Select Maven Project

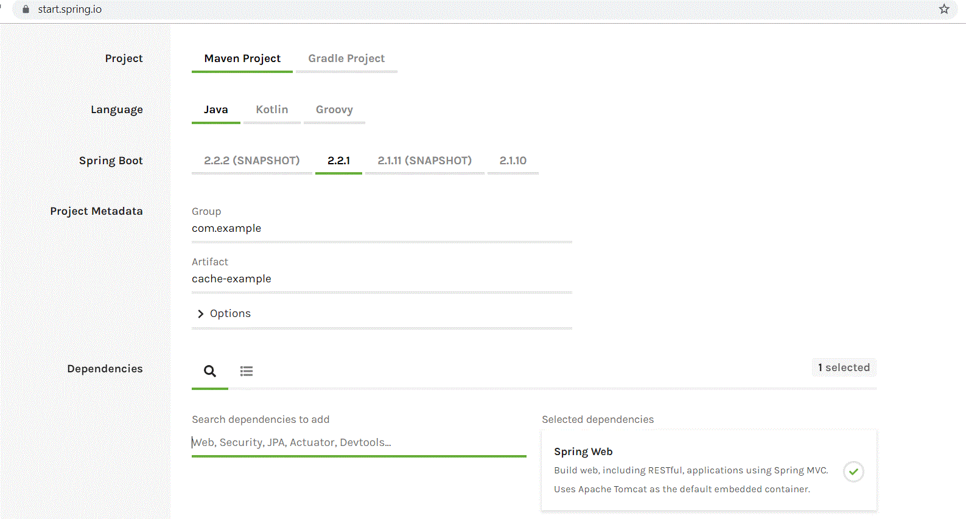pos(242,58)
